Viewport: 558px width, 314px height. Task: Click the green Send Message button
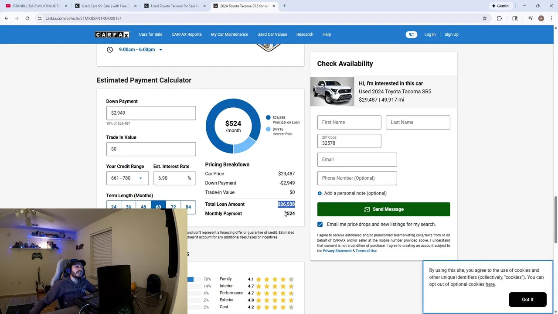(x=384, y=209)
